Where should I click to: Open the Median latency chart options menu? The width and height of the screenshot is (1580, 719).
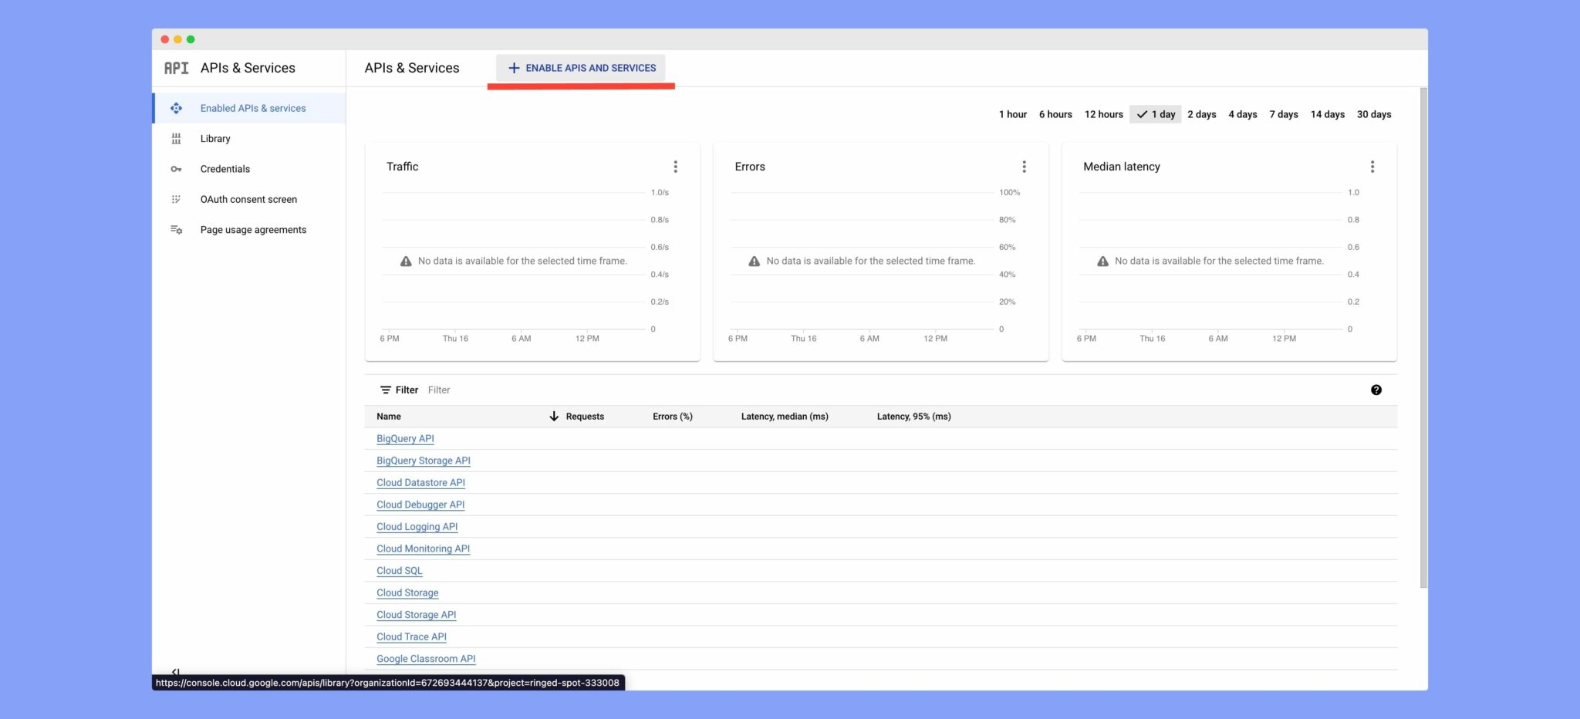pyautogui.click(x=1372, y=167)
